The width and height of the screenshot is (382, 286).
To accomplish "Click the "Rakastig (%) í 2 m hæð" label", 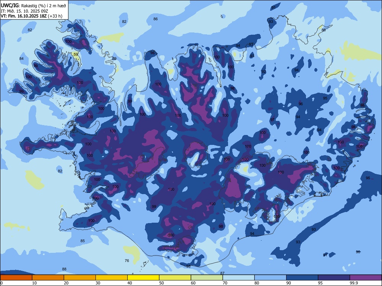I will coord(44,6).
